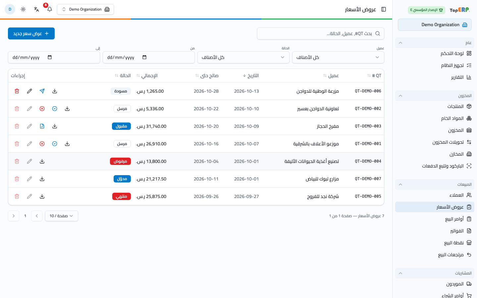Delete quotation QT-DEMO-005 trash icon
Viewport: 477px width, 298px height.
[x=17, y=196]
